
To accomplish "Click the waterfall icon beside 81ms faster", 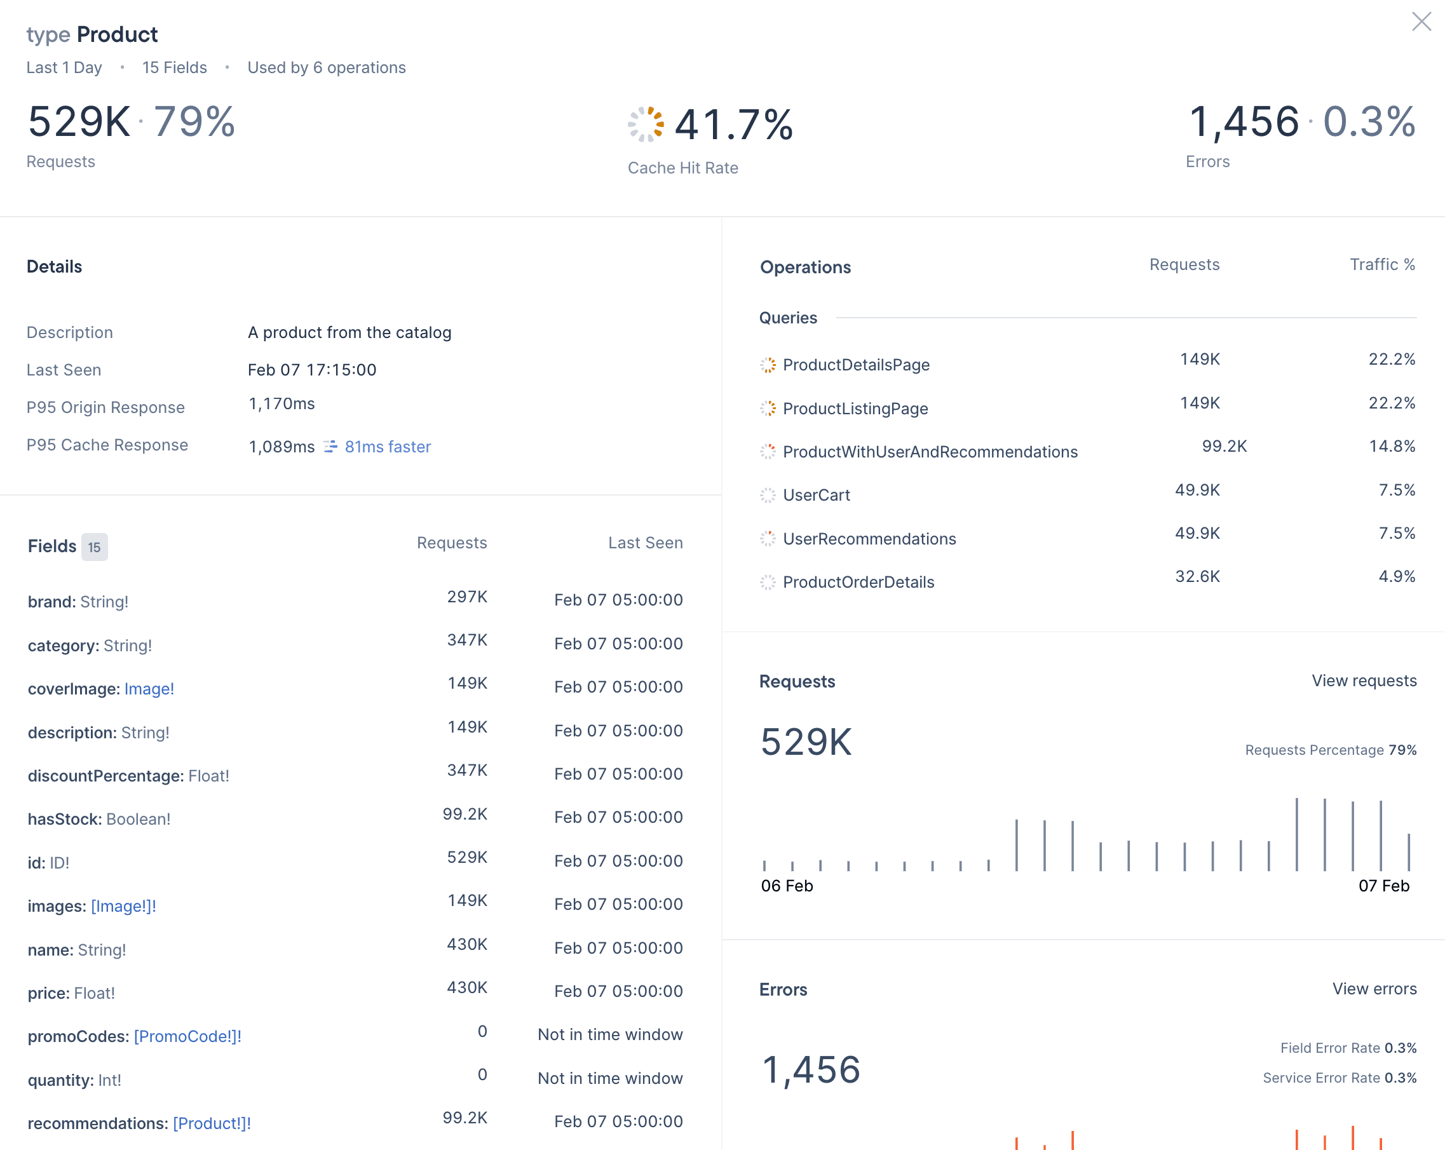I will coord(330,447).
